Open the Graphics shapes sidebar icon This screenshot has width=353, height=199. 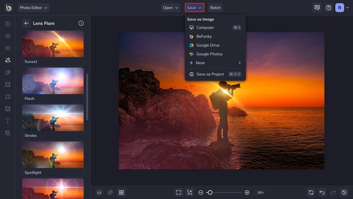click(x=7, y=97)
